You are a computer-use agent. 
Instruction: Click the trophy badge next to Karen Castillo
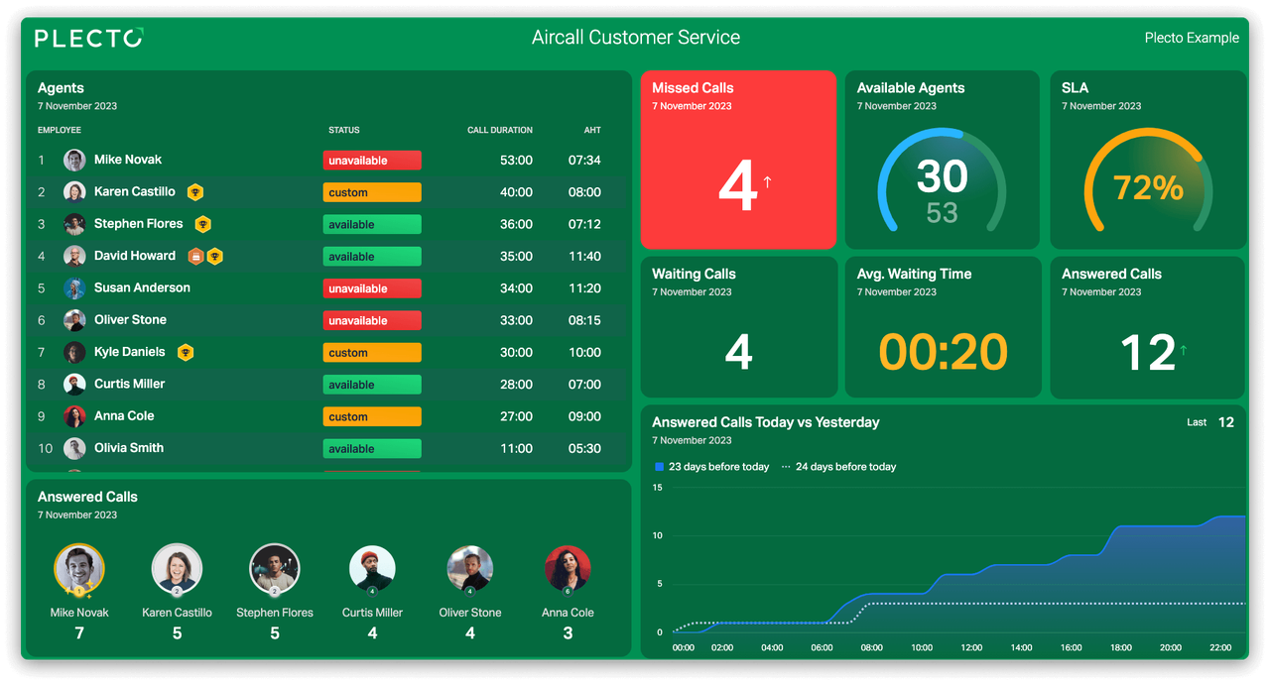pos(195,192)
